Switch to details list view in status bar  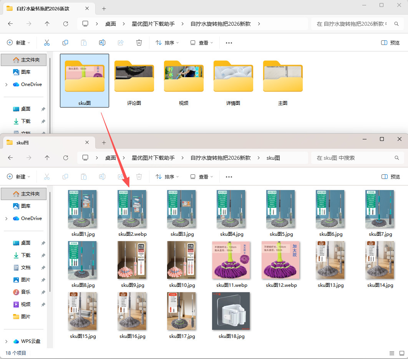391,353
